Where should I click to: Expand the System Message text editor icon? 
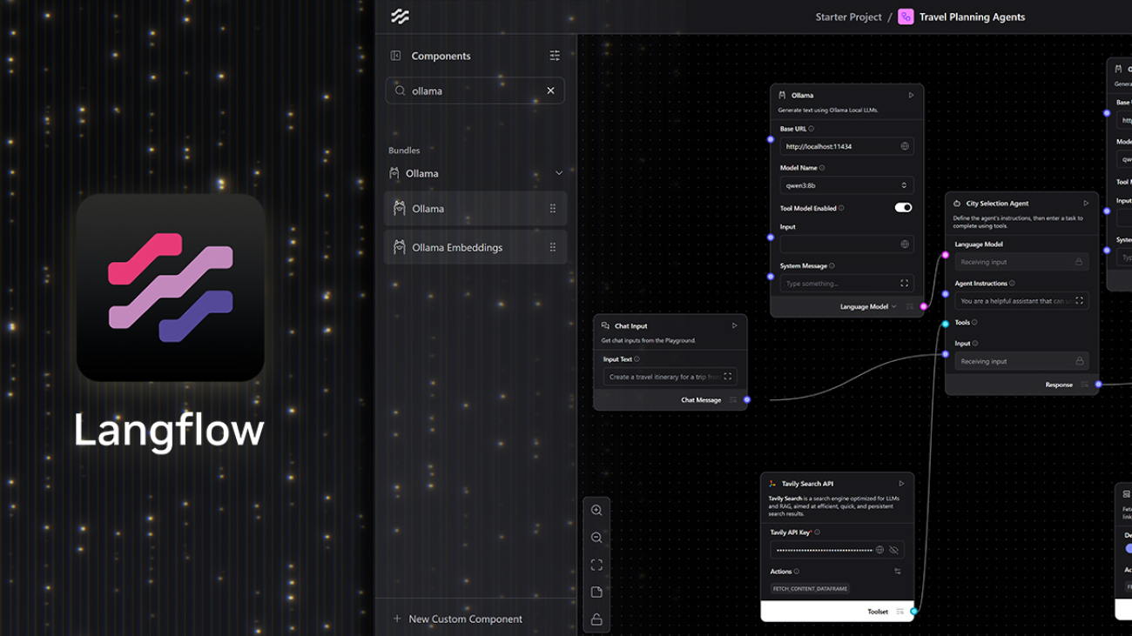pos(904,284)
